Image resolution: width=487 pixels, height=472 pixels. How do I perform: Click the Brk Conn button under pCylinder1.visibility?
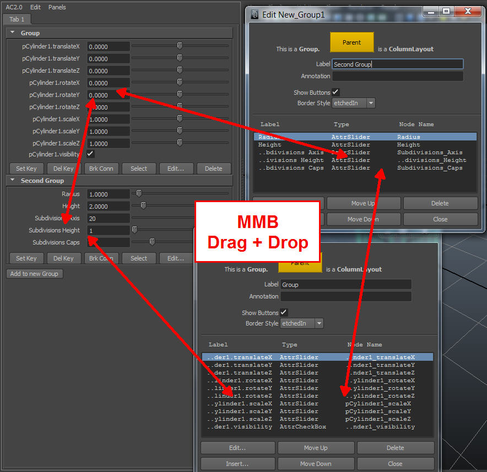pyautogui.click(x=101, y=169)
